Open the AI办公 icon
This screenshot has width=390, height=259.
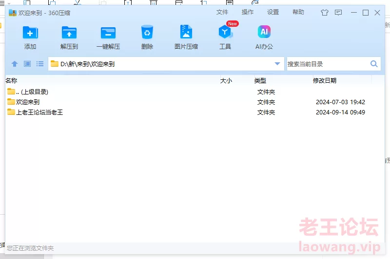pos(264,32)
